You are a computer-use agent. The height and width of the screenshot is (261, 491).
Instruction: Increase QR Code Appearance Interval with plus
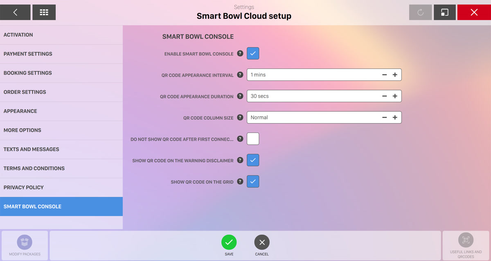(395, 75)
